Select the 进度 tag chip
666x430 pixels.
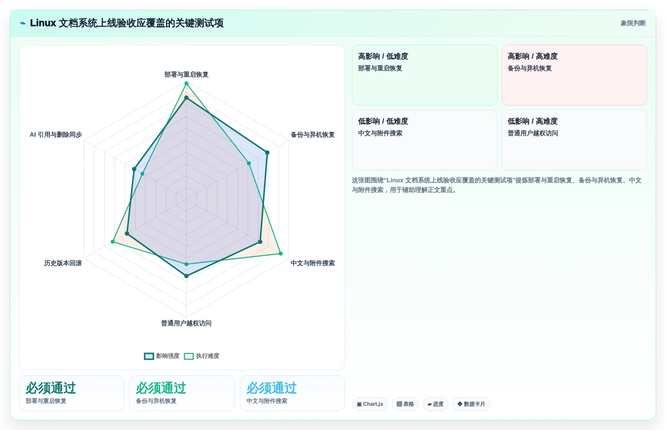pos(435,404)
